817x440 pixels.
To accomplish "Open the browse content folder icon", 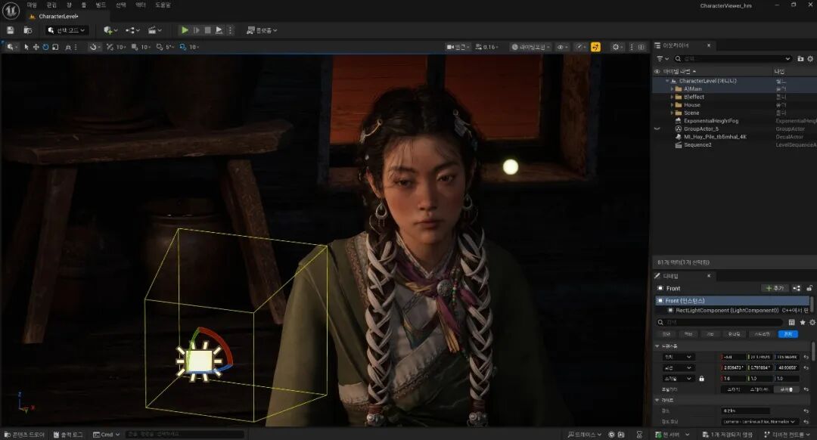I will pyautogui.click(x=28, y=30).
